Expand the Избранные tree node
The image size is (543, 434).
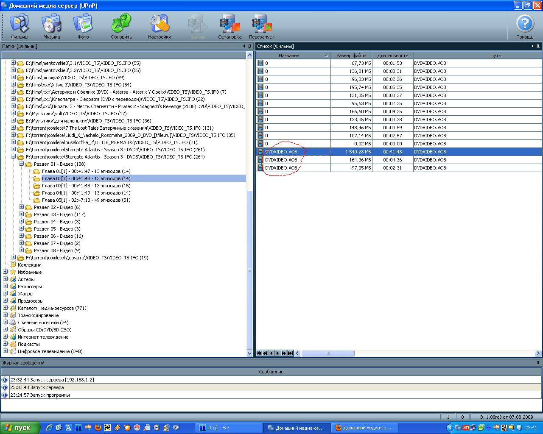[6, 272]
